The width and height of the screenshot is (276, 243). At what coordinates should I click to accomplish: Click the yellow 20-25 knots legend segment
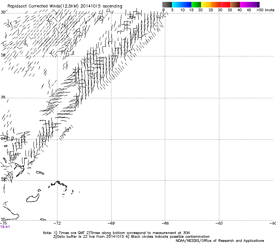point(206,4)
